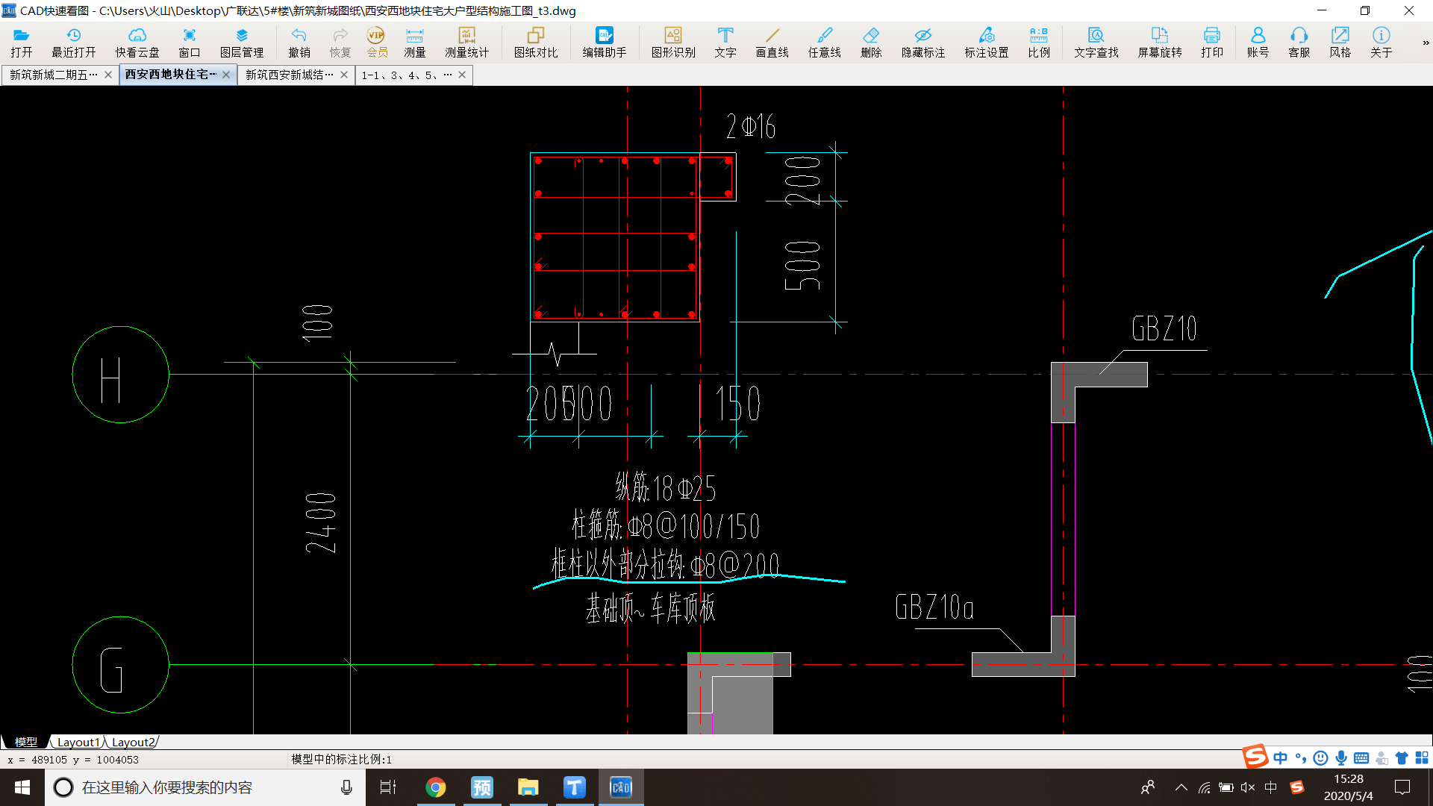Undo with the 撤销 button
This screenshot has width=1433, height=806.
click(299, 43)
